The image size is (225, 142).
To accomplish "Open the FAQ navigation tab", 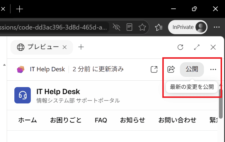I will [x=101, y=120].
